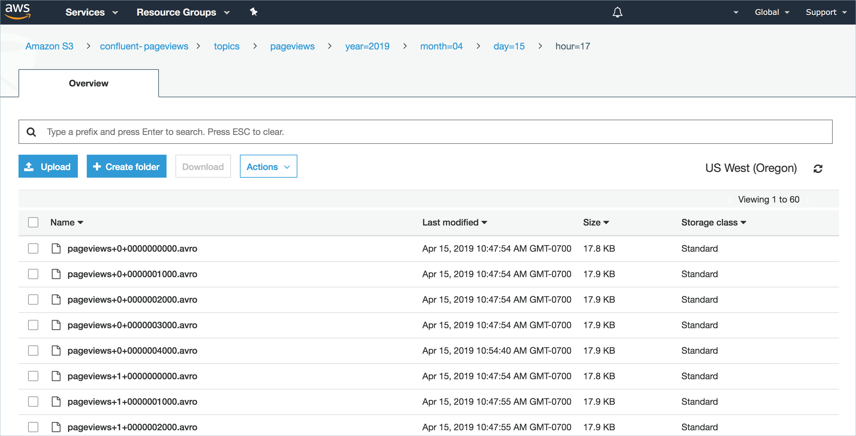This screenshot has width=856, height=436.
Task: Navigate to the confluent-pageviews breadcrumb
Action: 144,46
